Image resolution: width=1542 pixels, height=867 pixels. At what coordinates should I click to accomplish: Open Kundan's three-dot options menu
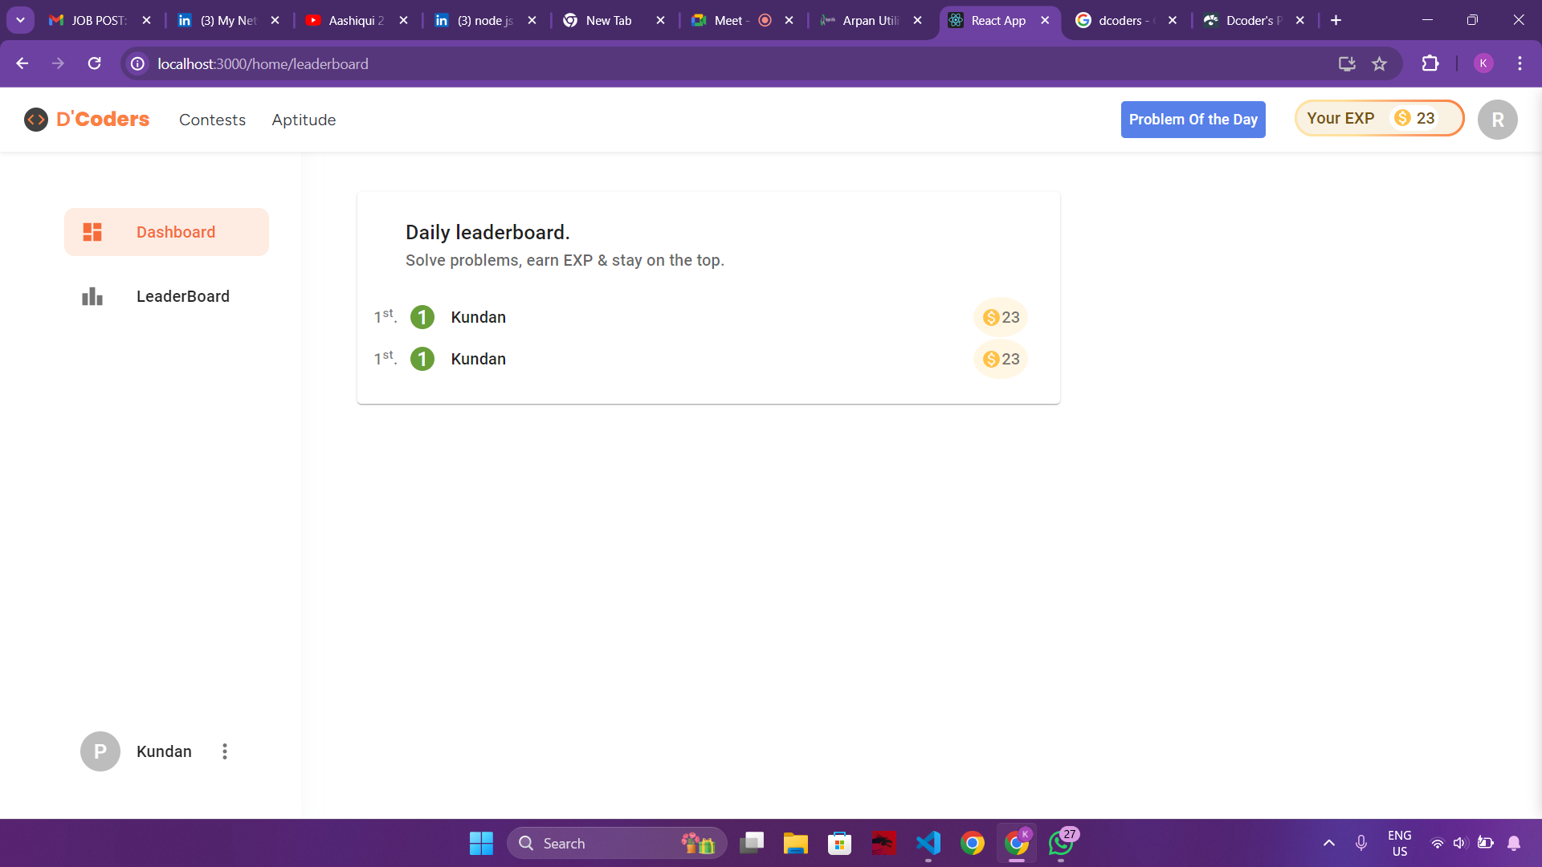[225, 751]
